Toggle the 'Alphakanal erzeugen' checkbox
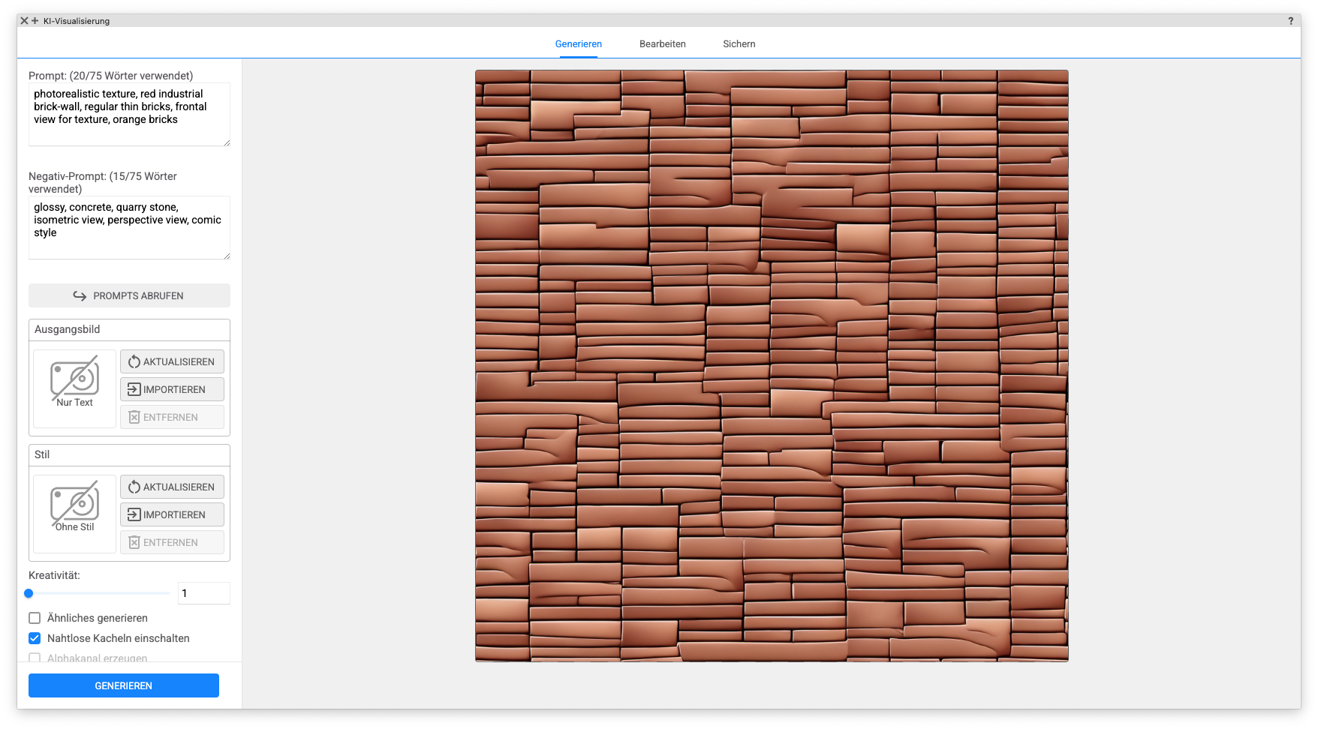 35,658
